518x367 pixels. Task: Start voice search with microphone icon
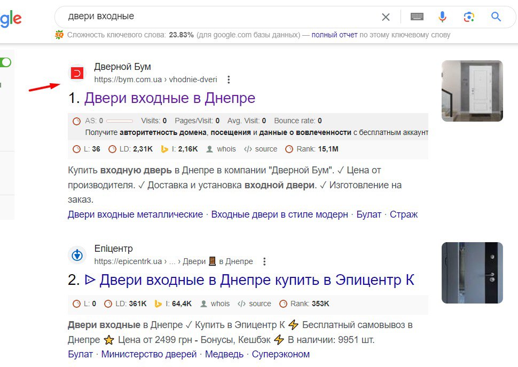442,17
